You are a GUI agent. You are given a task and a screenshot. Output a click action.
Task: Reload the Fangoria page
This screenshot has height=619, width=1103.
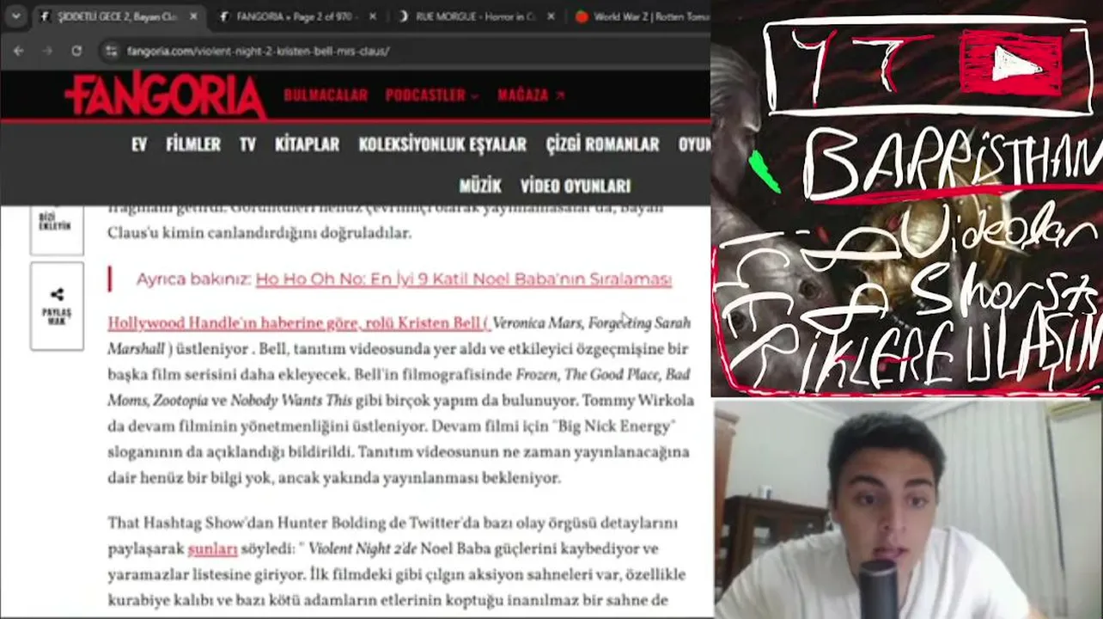coord(76,51)
